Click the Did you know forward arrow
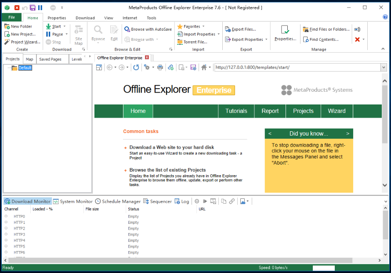This screenshot has width=391, height=273. pyautogui.click(x=348, y=133)
